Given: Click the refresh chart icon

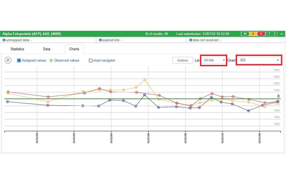Looking at the screenshot, I should click(x=8, y=60).
